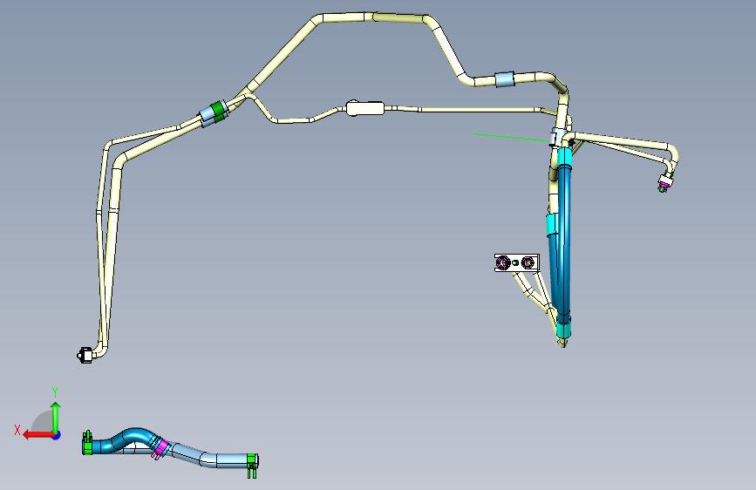
Task: Select the right port on the mounting plate
Action: [528, 262]
